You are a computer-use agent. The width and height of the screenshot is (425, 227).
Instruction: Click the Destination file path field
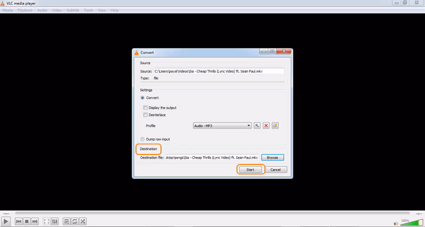coord(212,157)
